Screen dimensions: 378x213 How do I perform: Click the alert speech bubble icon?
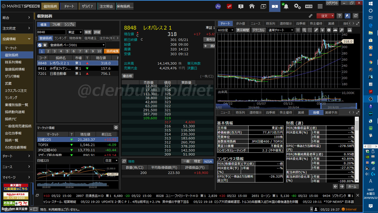241,6
